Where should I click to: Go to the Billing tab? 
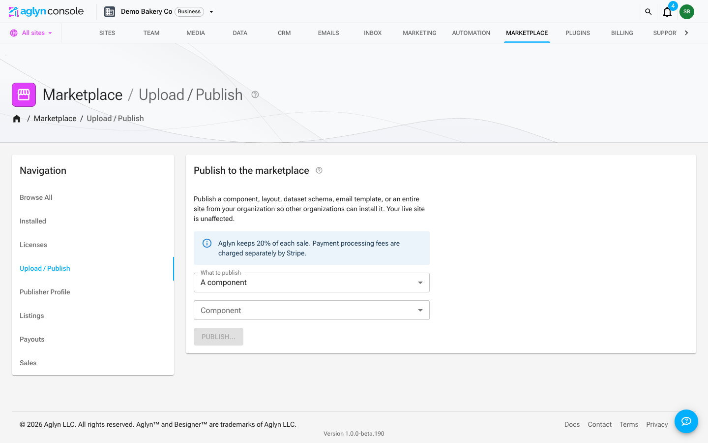click(622, 33)
